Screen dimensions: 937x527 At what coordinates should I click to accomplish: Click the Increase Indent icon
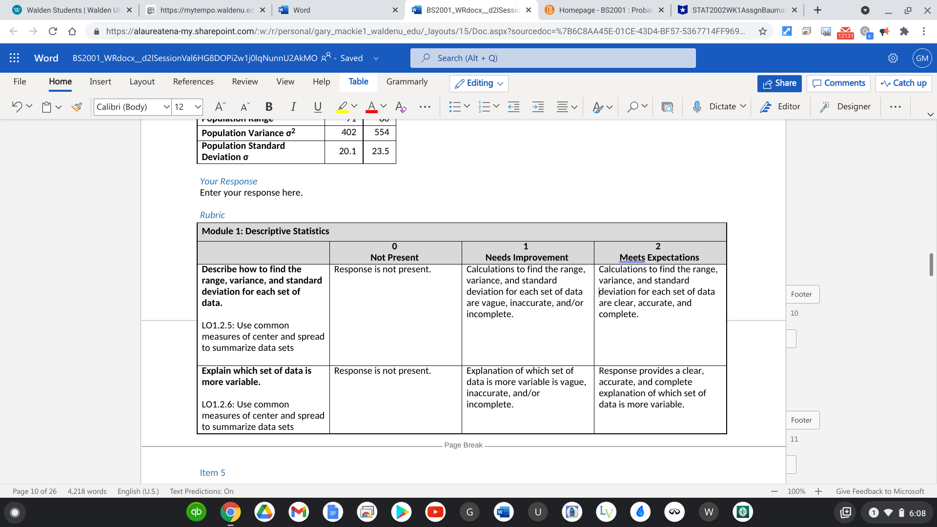pos(538,107)
